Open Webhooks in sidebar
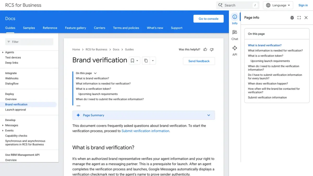The image size is (313, 176). click(12, 78)
